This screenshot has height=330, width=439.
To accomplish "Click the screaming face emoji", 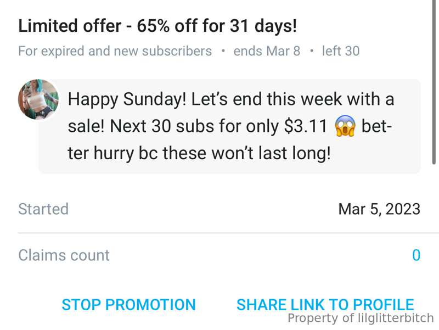I will coord(345,126).
